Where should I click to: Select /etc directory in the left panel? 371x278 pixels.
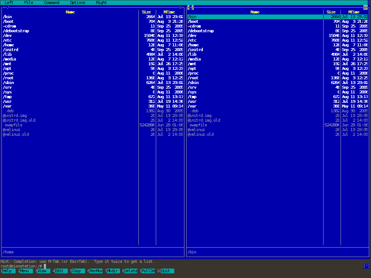(x=8, y=40)
